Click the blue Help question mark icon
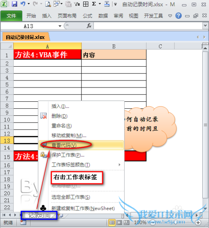The width and height of the screenshot is (209, 228). pos(178,15)
